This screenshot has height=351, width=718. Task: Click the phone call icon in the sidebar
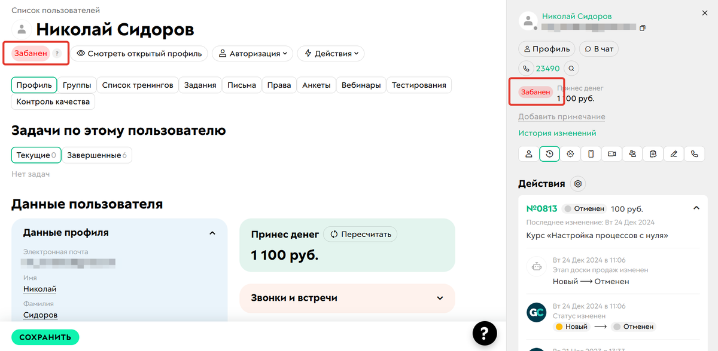coord(694,153)
